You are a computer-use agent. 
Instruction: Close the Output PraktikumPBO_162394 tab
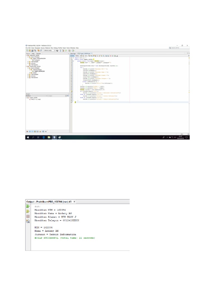[74, 202]
